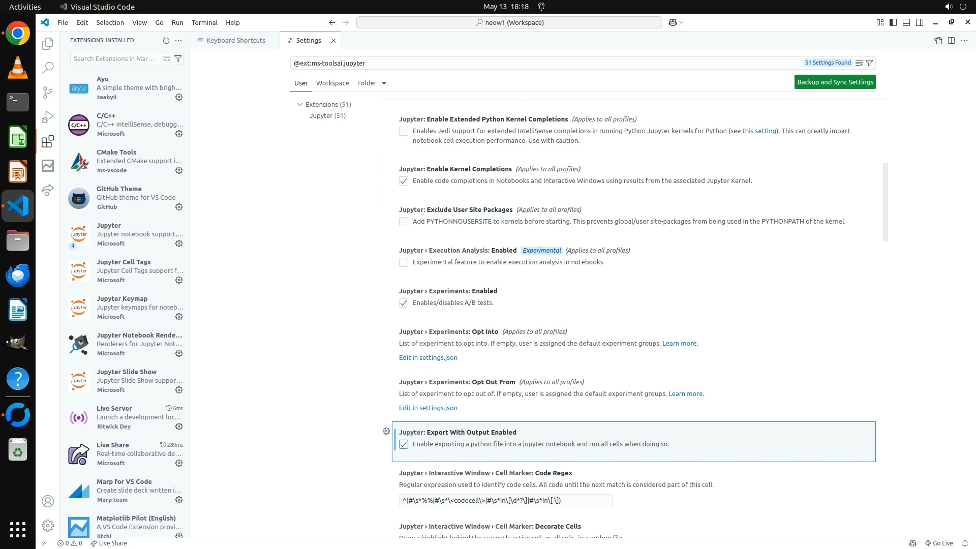
Task: Open the Explorer view in activity bar
Action: click(x=48, y=44)
